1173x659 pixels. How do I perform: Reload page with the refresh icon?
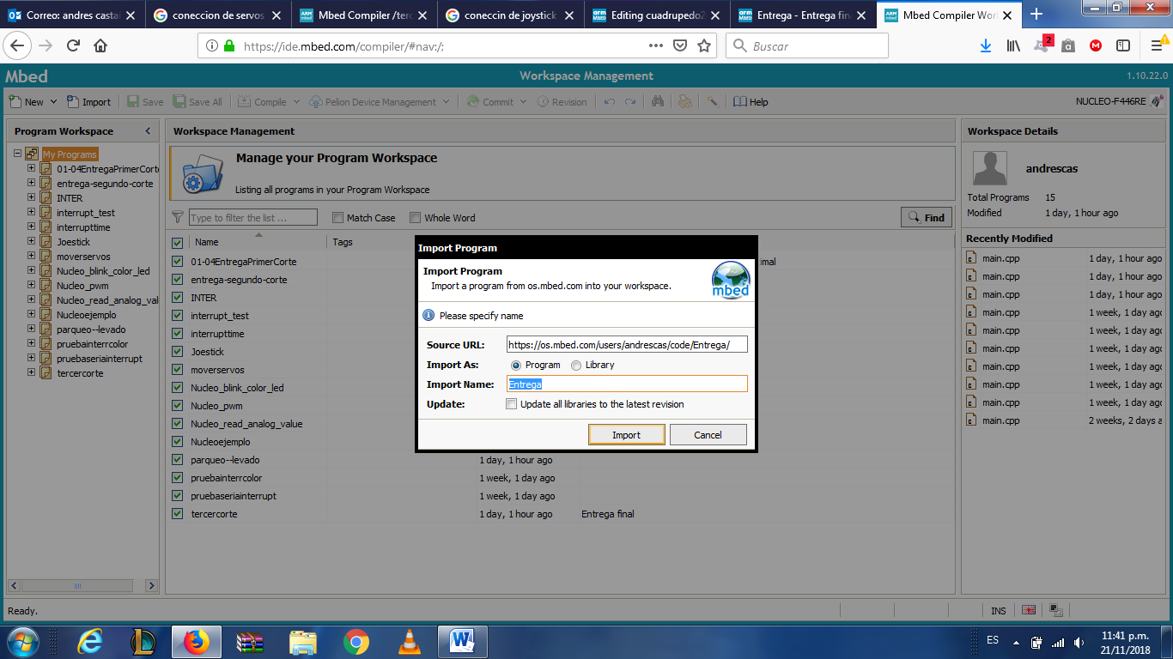pyautogui.click(x=73, y=46)
